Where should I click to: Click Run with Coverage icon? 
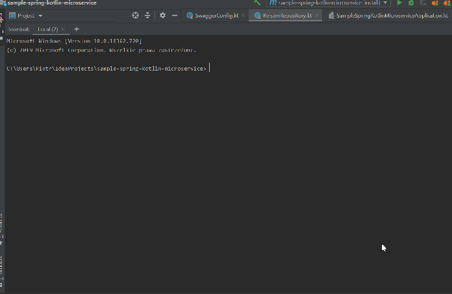click(x=423, y=3)
